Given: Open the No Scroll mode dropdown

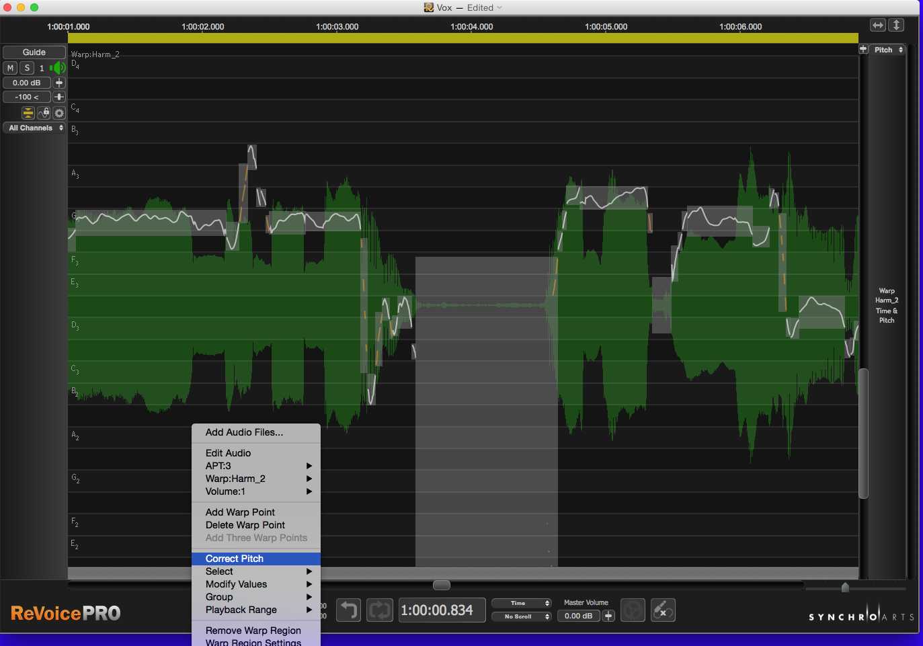Looking at the screenshot, I should coord(522,616).
